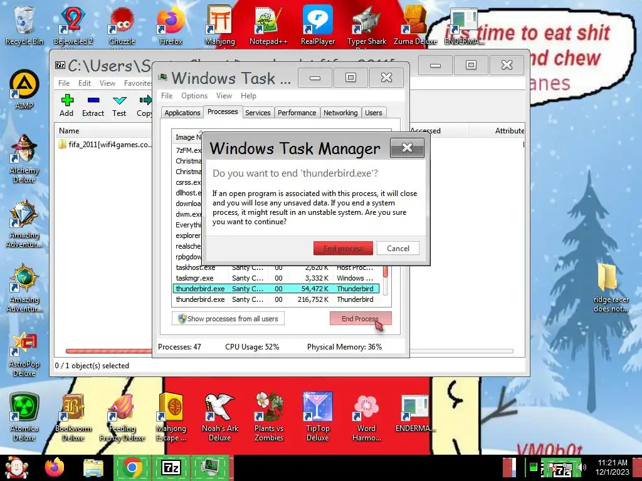This screenshot has width=642, height=481.
Task: Launch Feeding Frenzy Deluxe shortcut
Action: [122, 417]
